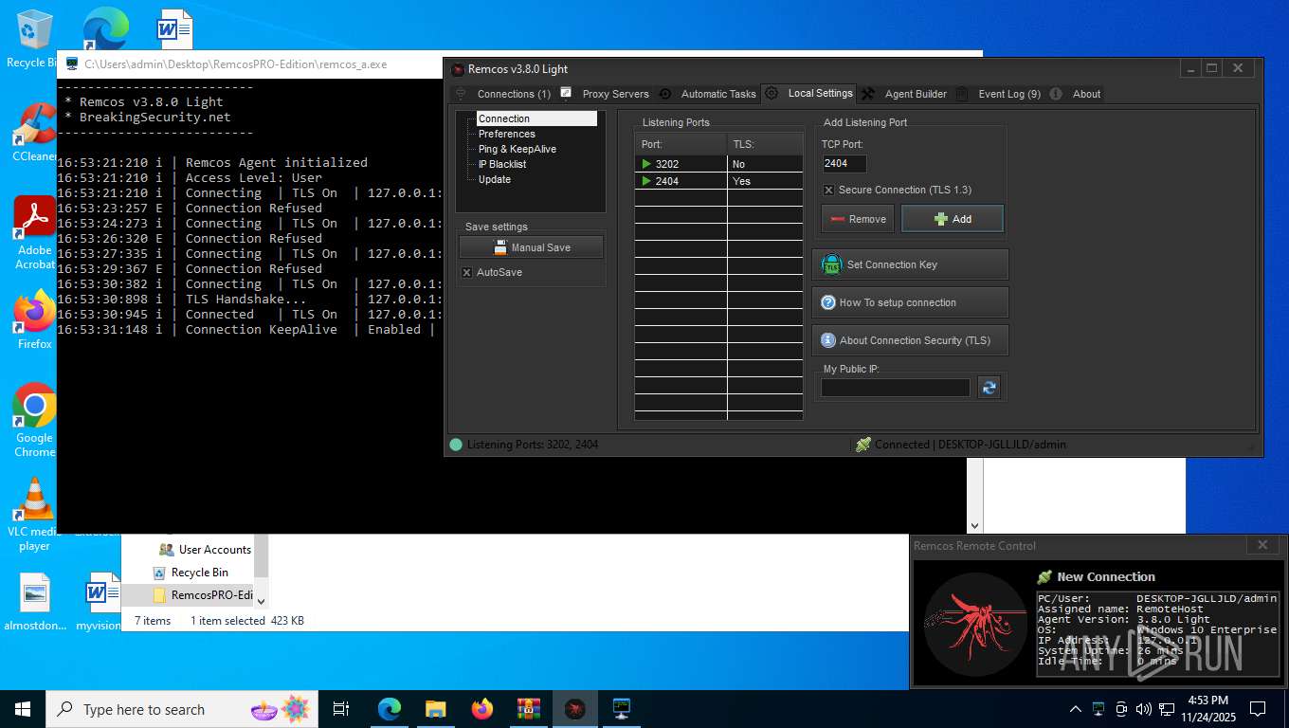The image size is (1289, 728).
Task: Open Microsoft Edge from the taskbar
Action: point(390,709)
